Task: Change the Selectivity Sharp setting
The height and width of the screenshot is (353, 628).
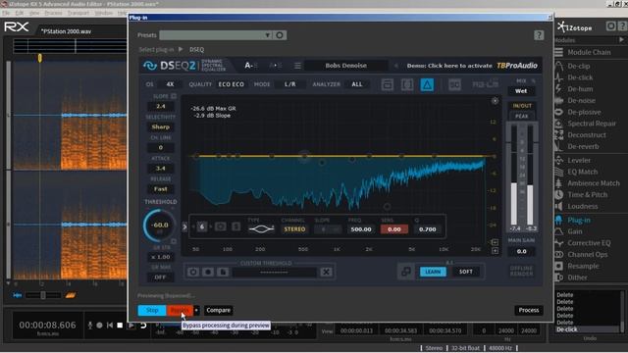Action: click(x=161, y=126)
